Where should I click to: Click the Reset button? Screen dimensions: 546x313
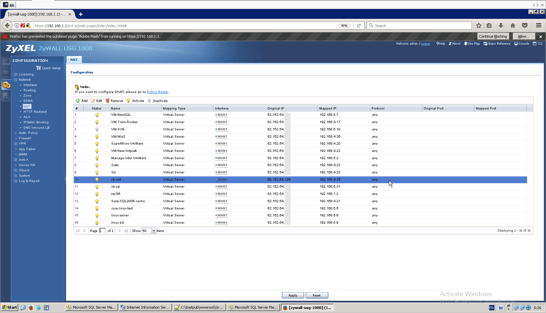pyautogui.click(x=317, y=295)
